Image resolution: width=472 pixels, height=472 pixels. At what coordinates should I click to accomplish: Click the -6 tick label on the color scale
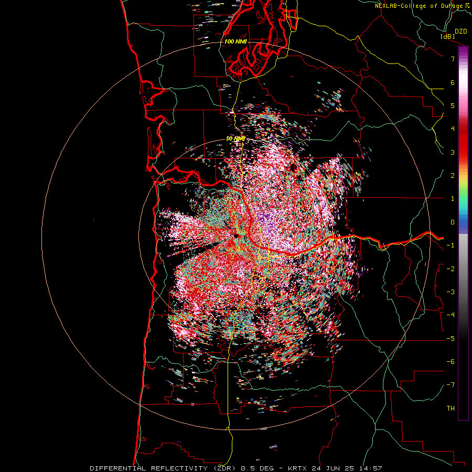[x=450, y=362]
